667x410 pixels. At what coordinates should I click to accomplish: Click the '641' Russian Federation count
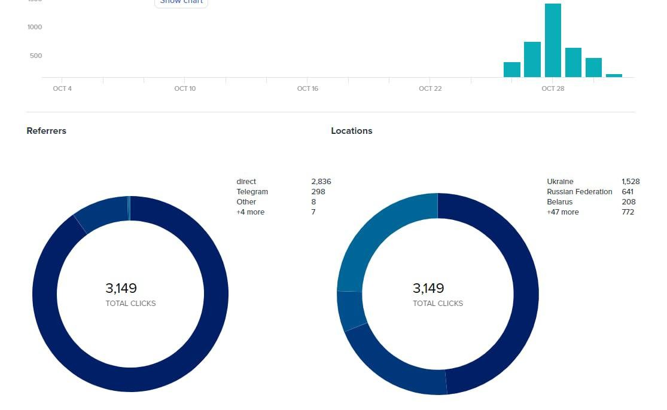[x=627, y=192]
